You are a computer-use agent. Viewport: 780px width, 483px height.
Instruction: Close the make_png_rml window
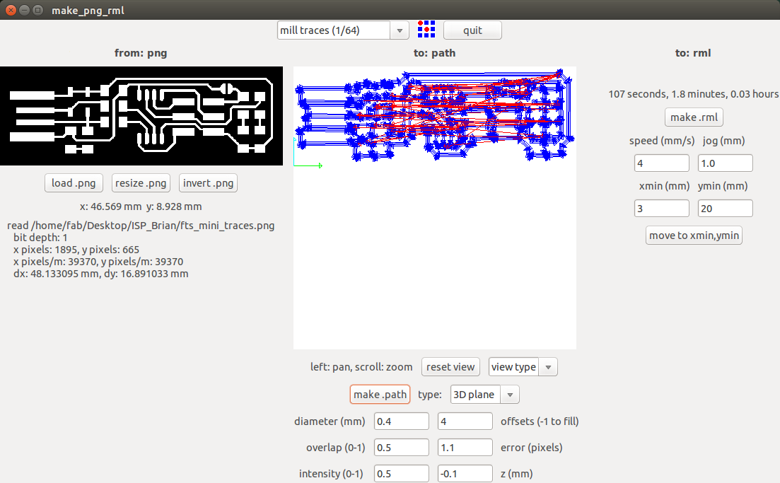(11, 10)
